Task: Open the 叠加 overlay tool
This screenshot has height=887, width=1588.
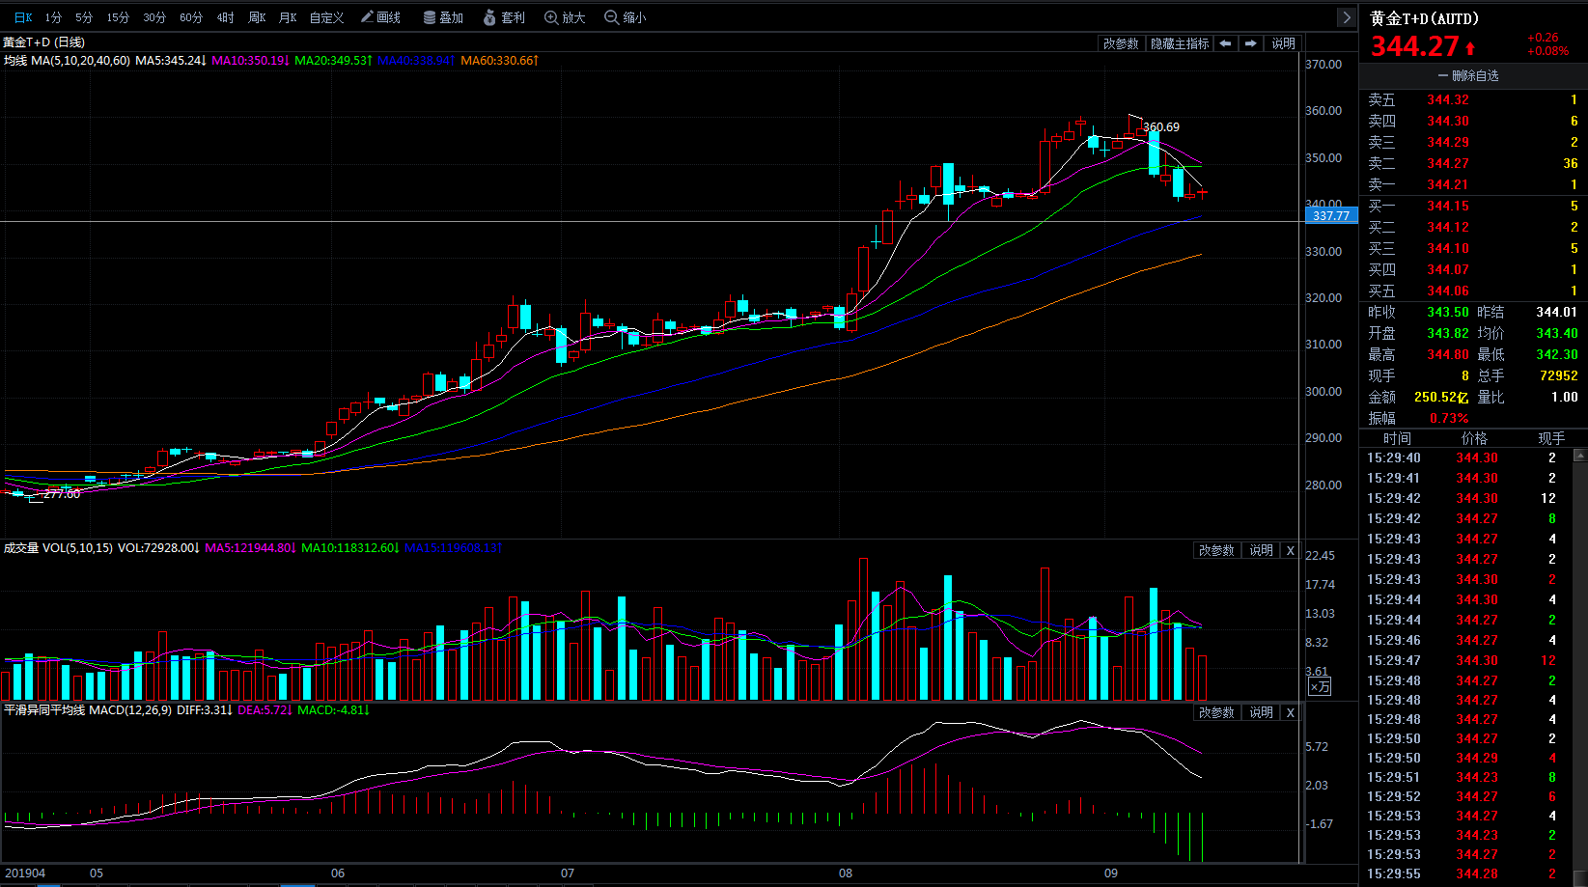Action: coord(443,17)
